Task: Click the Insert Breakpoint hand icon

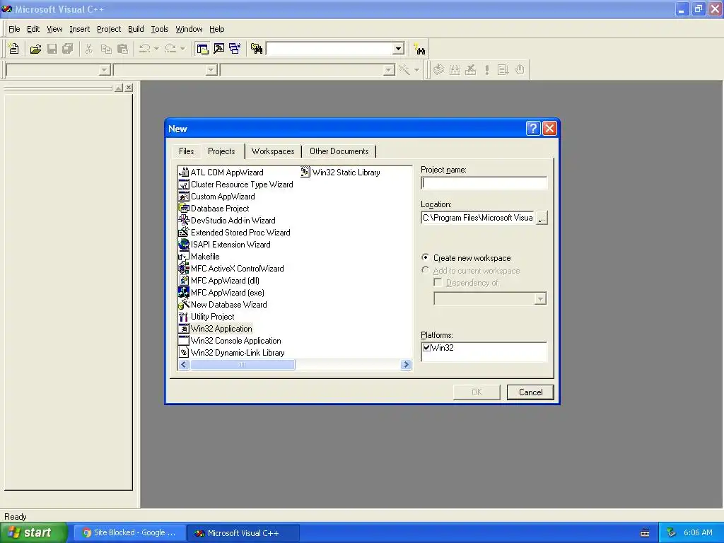Action: point(520,70)
